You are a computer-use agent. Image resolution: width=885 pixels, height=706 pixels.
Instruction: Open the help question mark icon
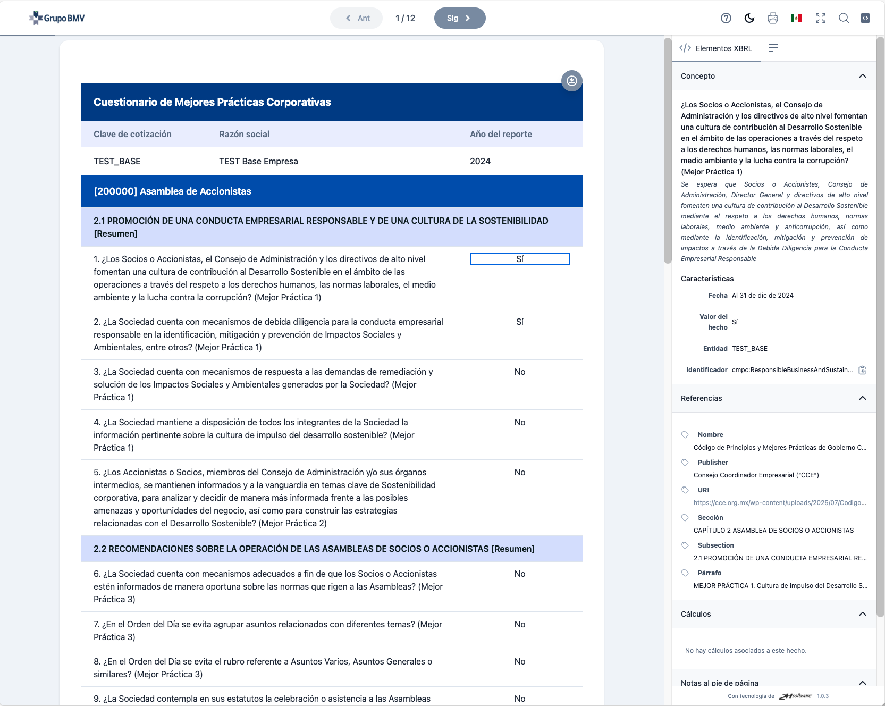click(x=726, y=18)
